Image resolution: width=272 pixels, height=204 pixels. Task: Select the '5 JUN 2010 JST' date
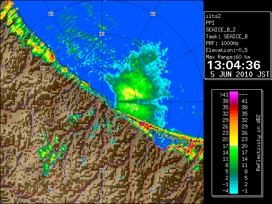[x=240, y=74]
